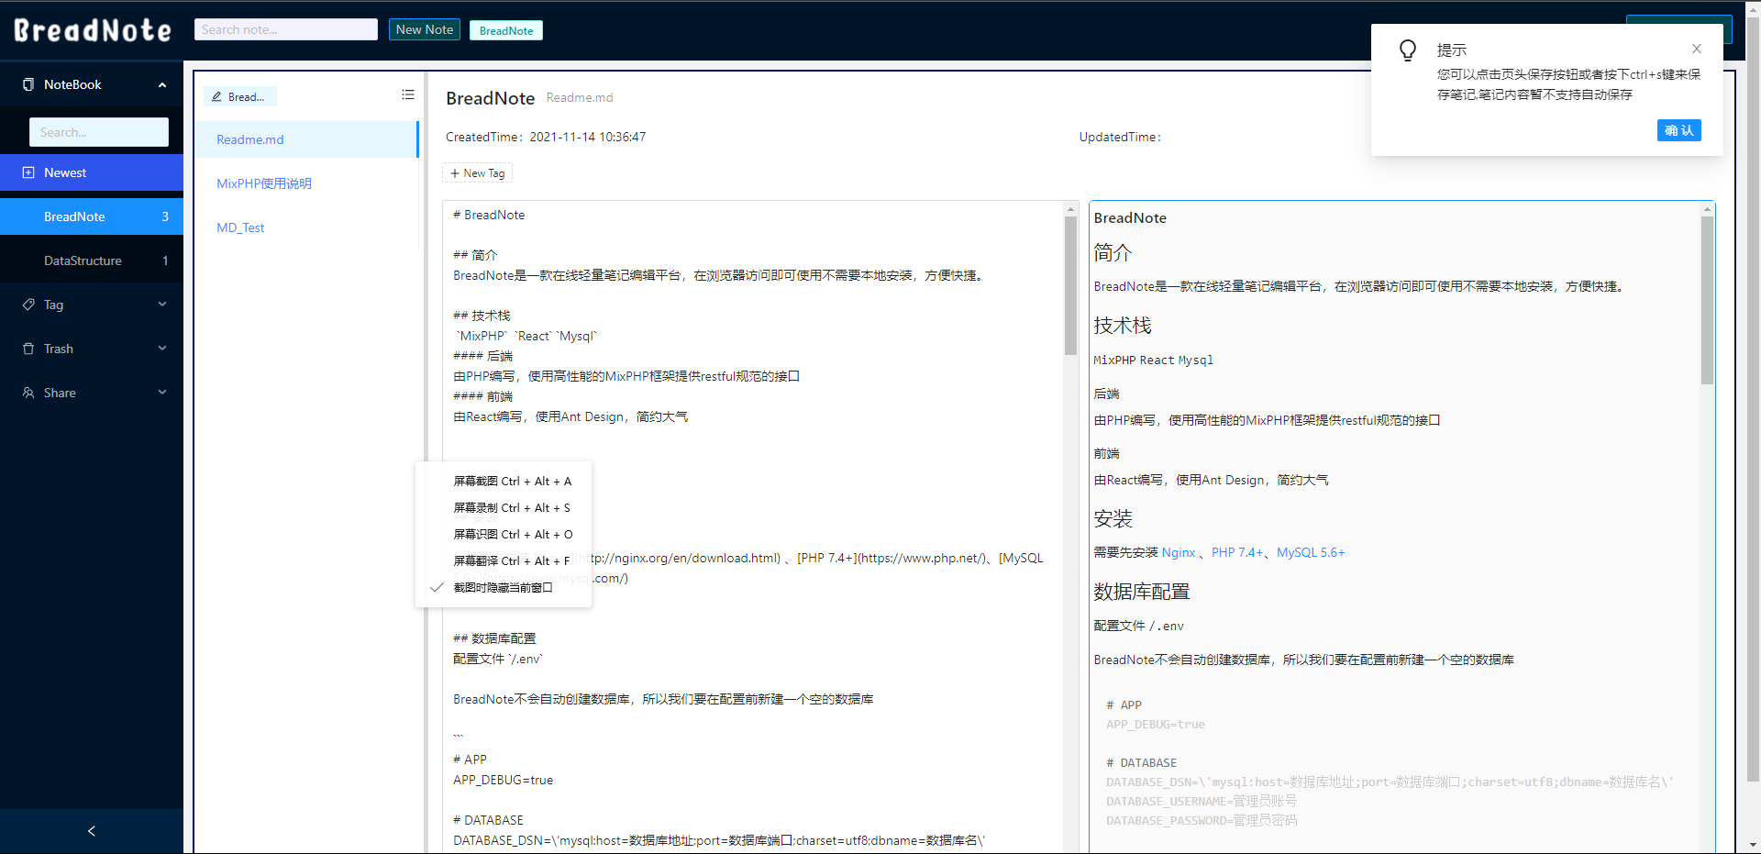Add a tag with New Tag
The width and height of the screenshot is (1761, 854).
(x=477, y=173)
